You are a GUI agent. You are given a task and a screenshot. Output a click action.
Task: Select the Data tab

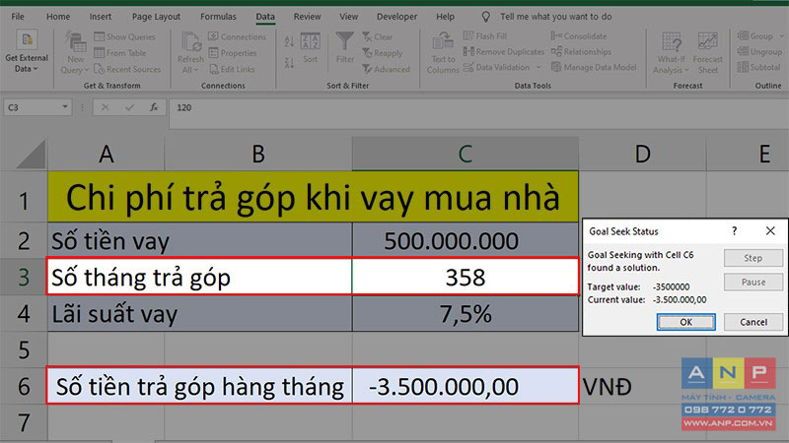(x=265, y=17)
